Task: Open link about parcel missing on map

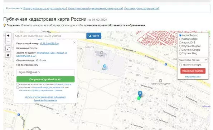Action: (45, 9)
